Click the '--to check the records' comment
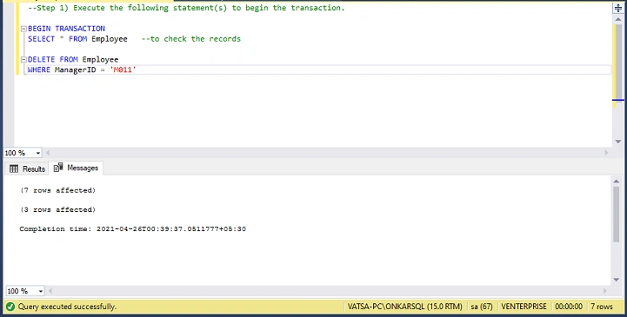The height and width of the screenshot is (317, 627). pos(191,39)
